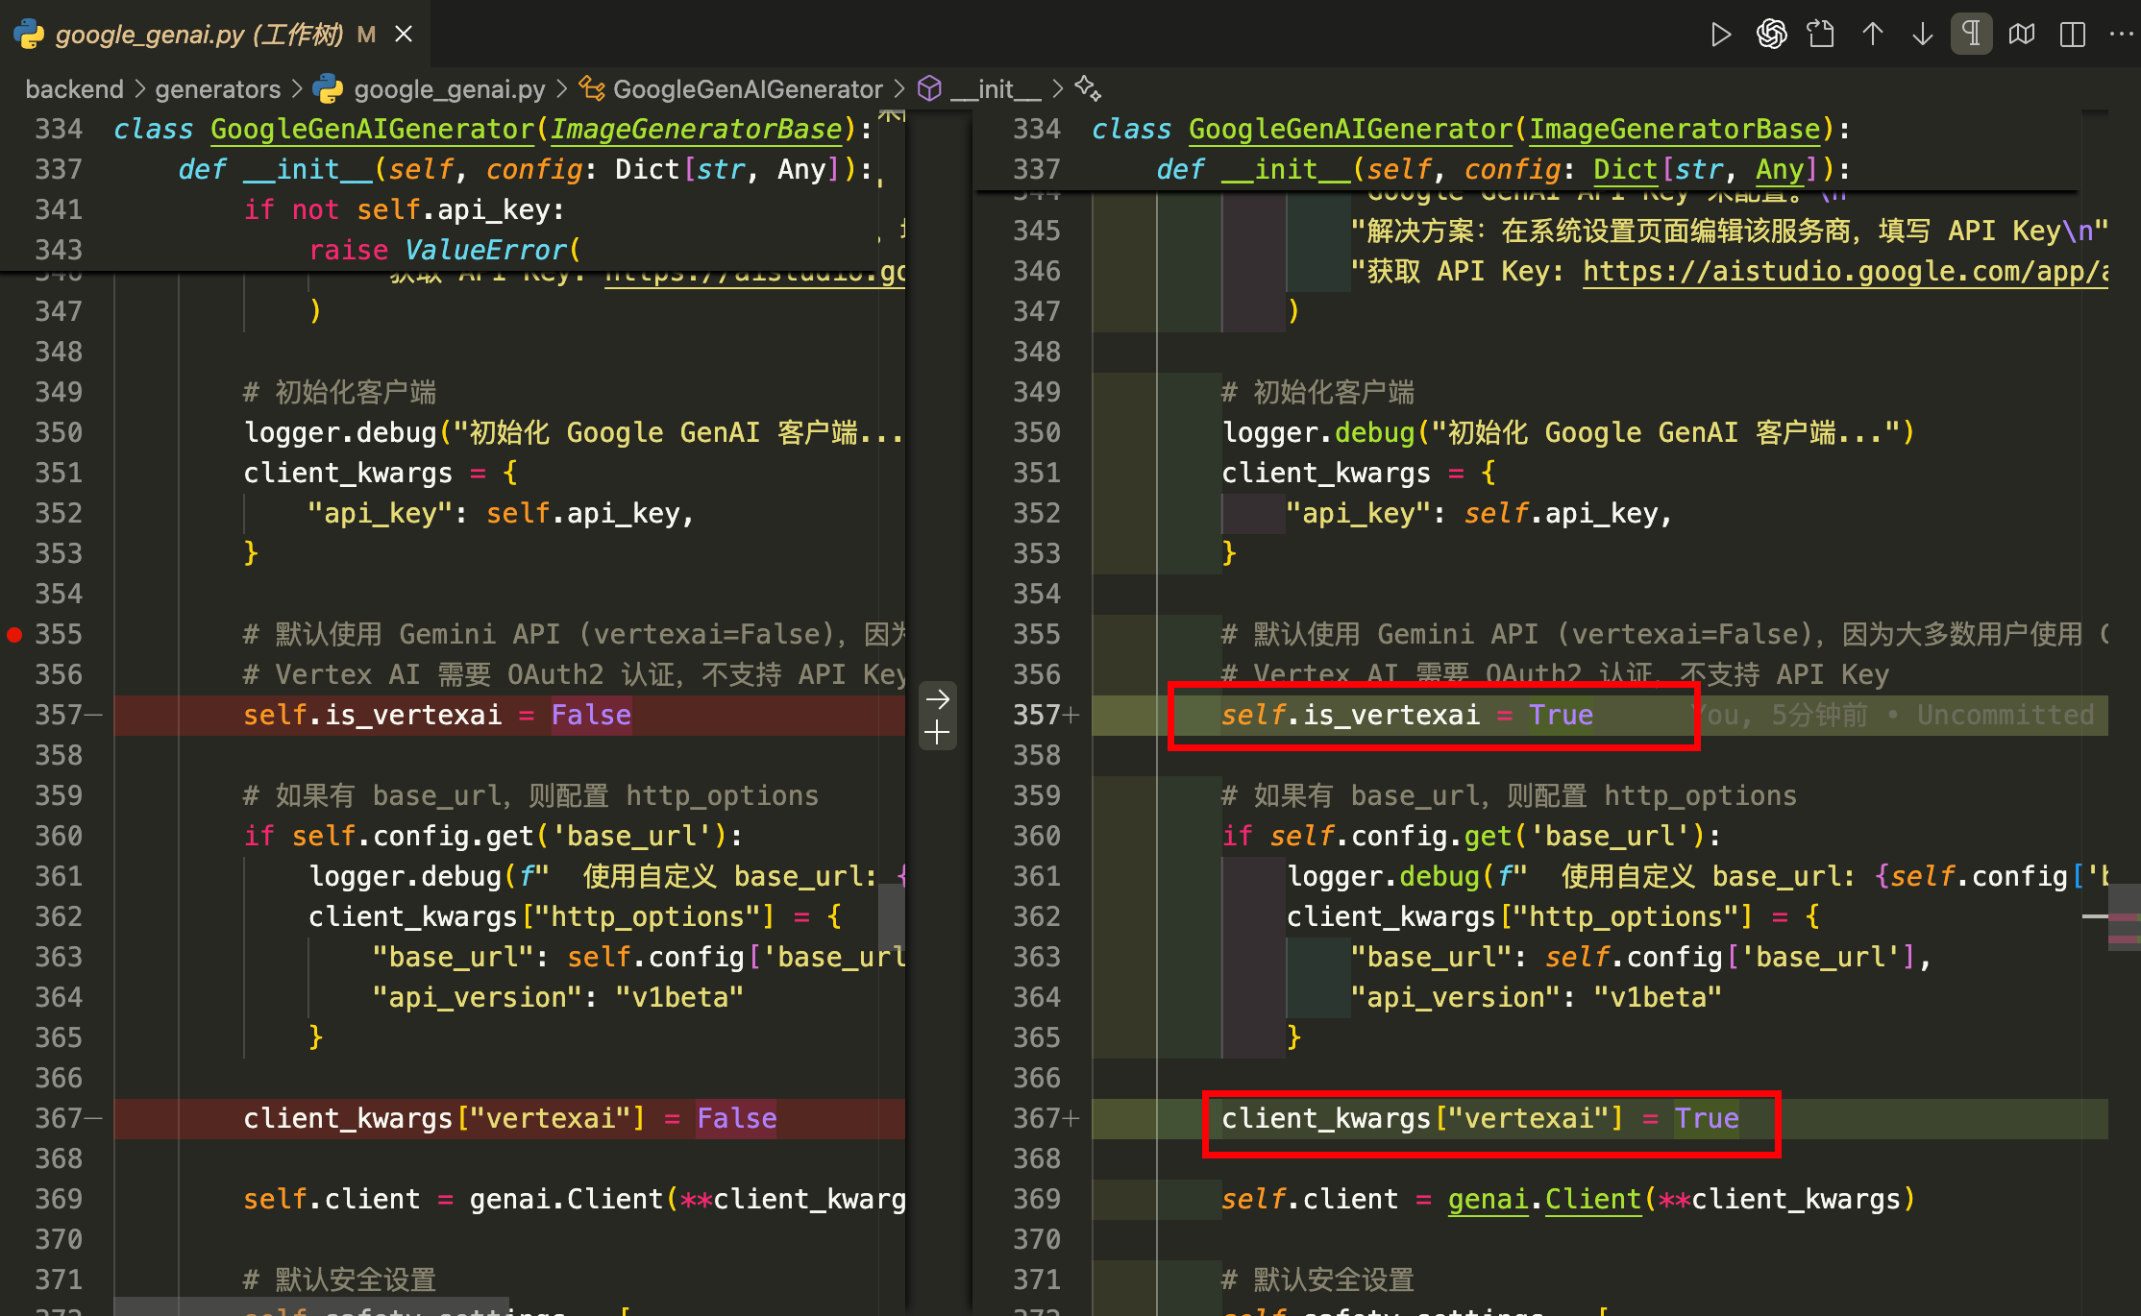Image resolution: width=2141 pixels, height=1316 pixels.
Task: Split the editor with the split icon
Action: point(2073,36)
